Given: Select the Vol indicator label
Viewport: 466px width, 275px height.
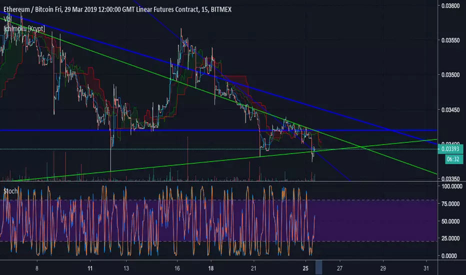Looking at the screenshot, I should [7, 19].
